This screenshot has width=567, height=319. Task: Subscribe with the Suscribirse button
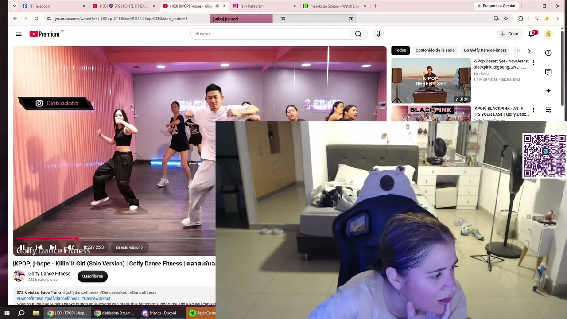[93, 276]
